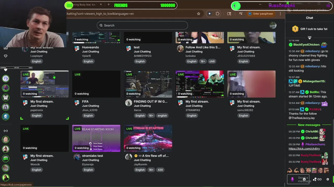
Task: Click the Hueveando stream title
Action: click(x=90, y=47)
